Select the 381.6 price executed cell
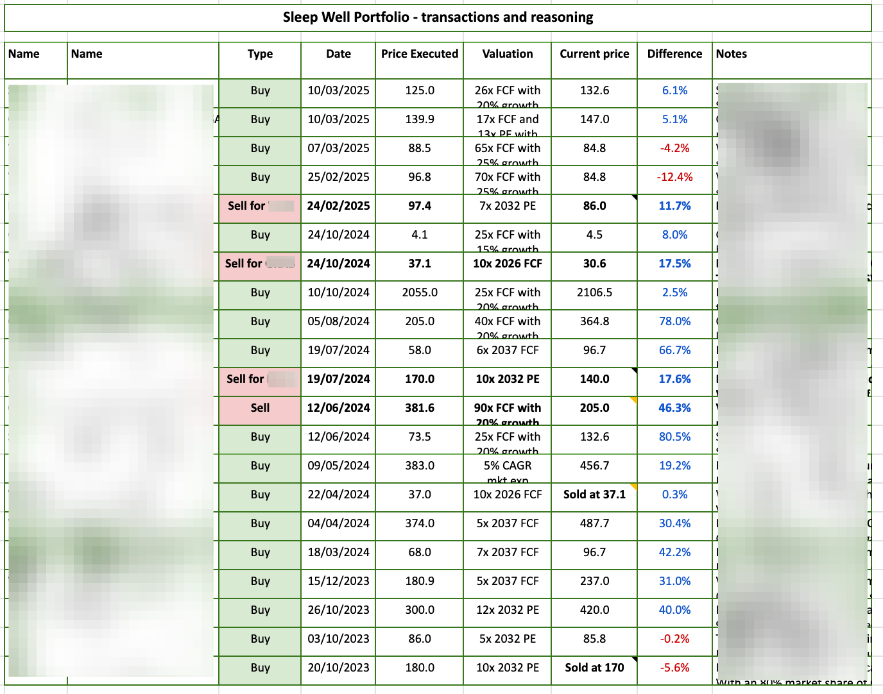Viewport: 883px width, 694px height. (420, 411)
